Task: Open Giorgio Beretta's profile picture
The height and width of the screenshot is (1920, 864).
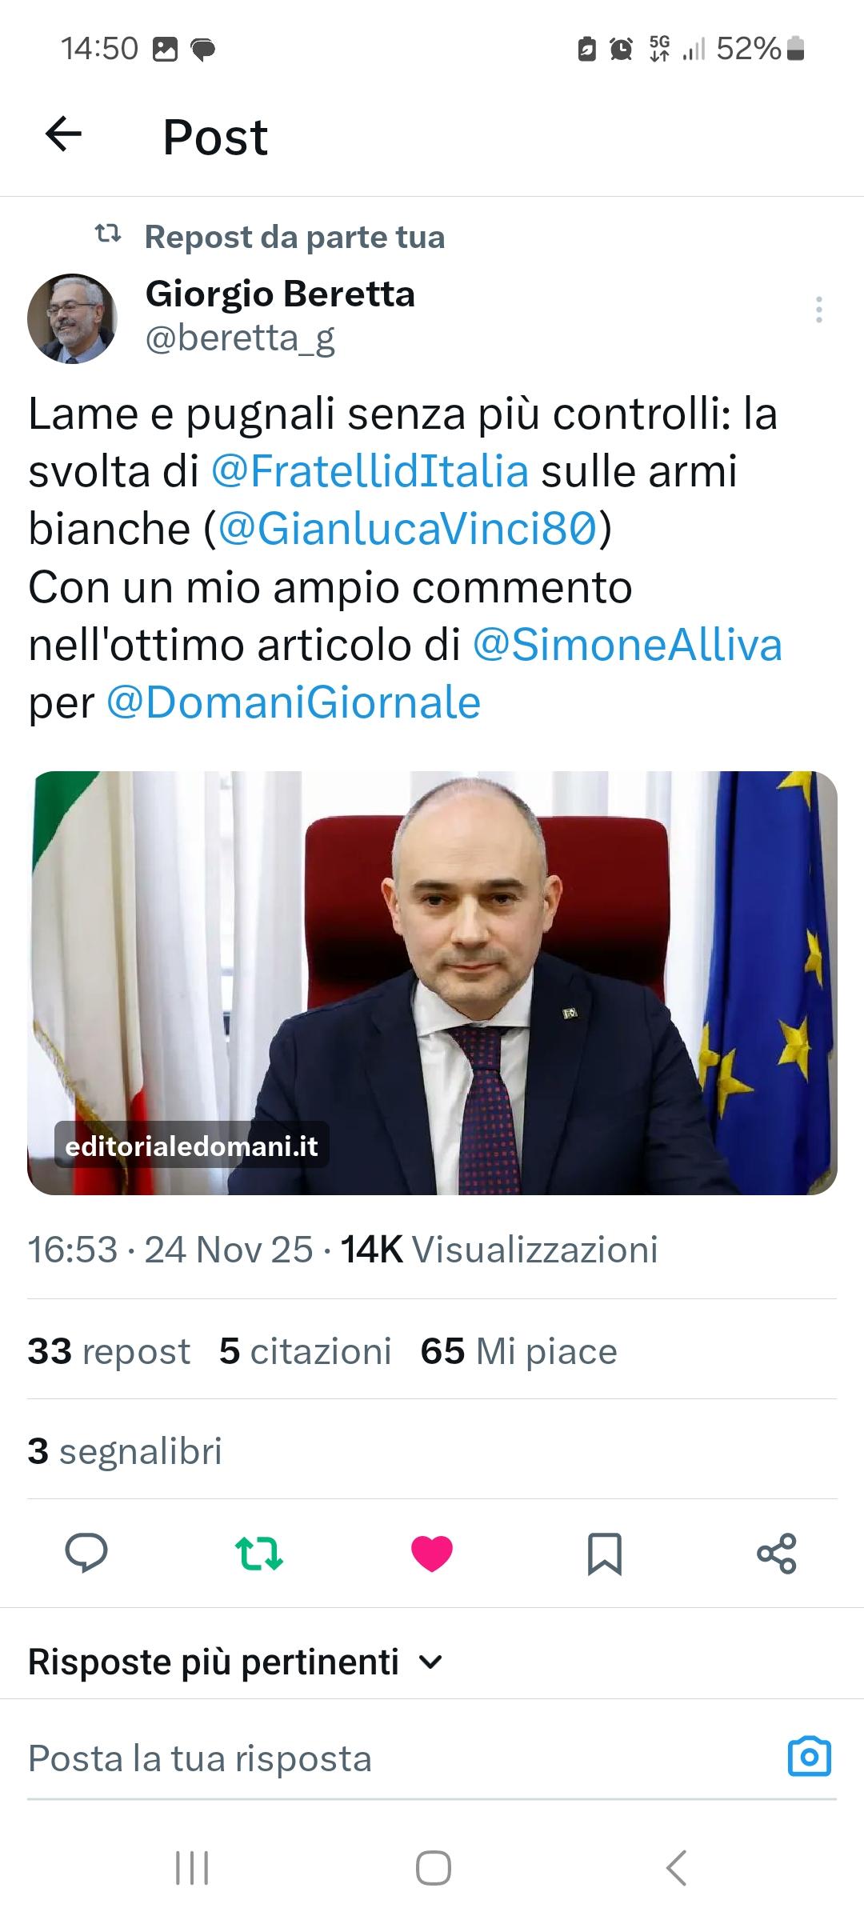Action: [x=72, y=318]
